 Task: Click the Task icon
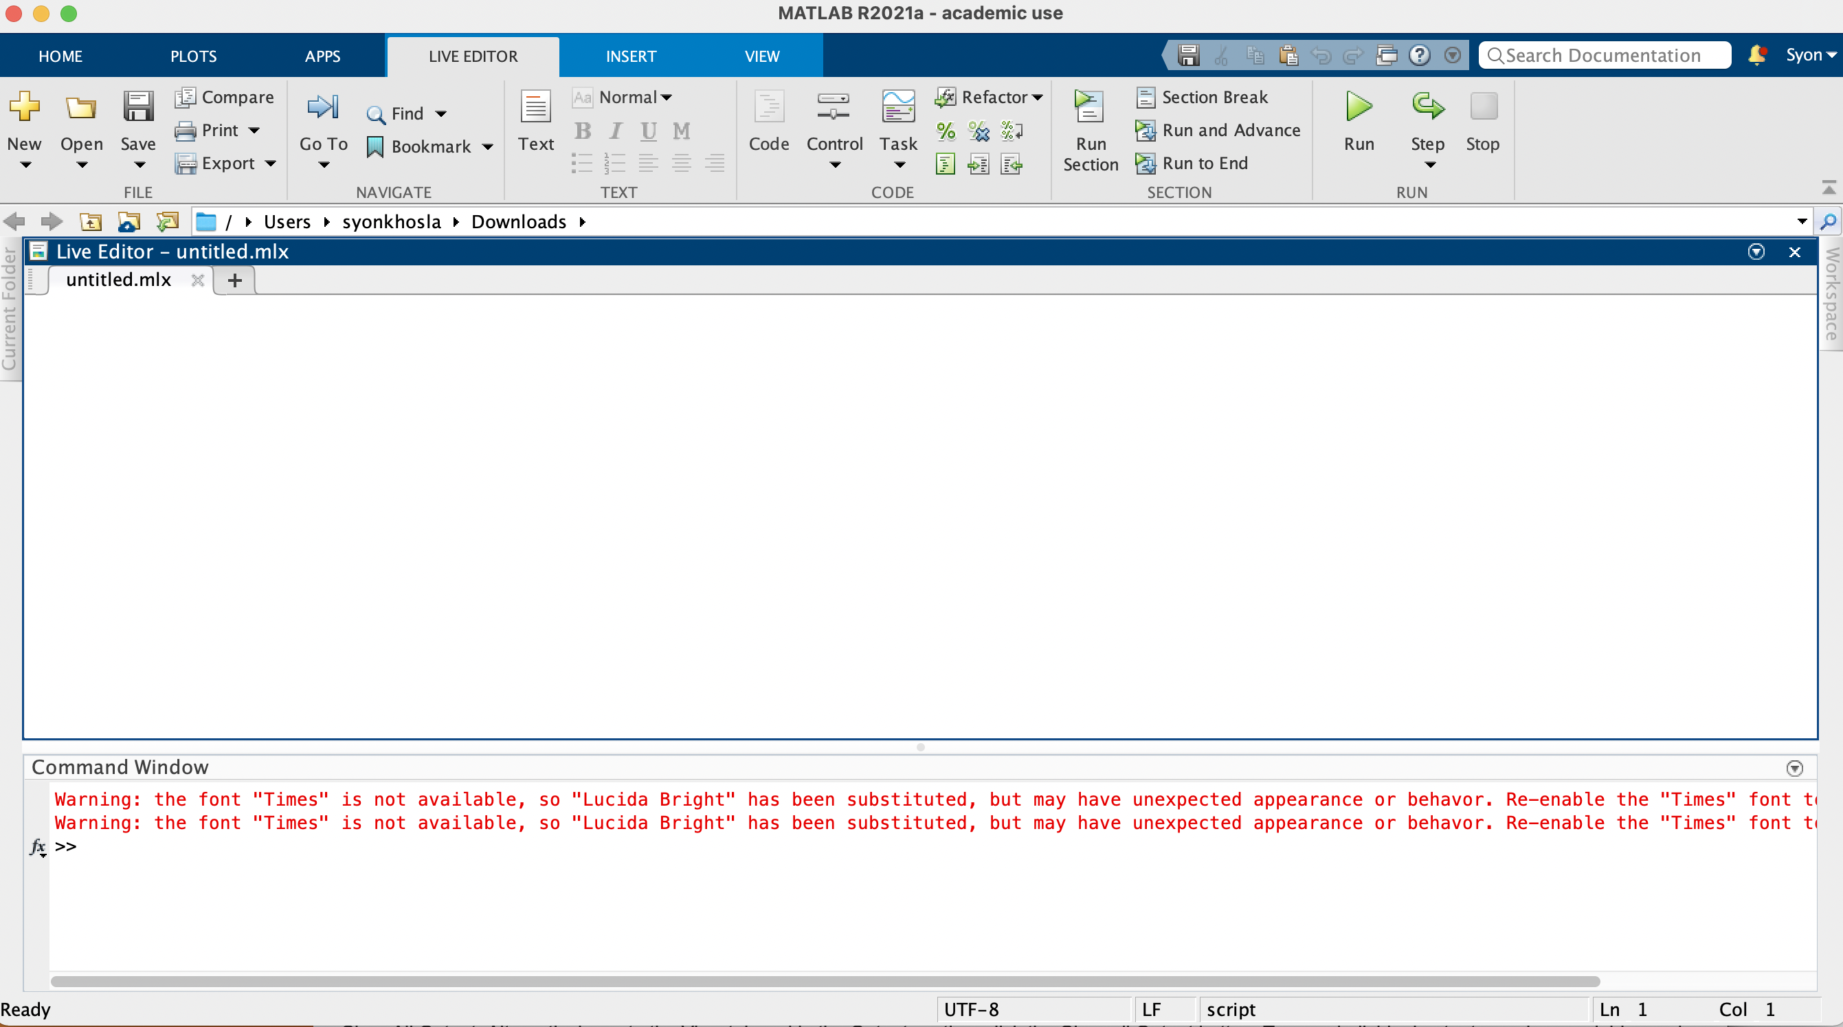pyautogui.click(x=898, y=107)
